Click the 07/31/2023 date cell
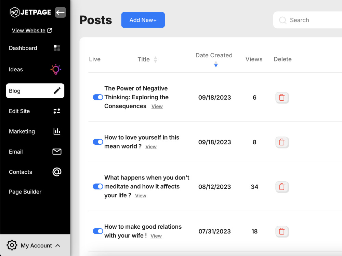342x256 pixels. (215, 231)
